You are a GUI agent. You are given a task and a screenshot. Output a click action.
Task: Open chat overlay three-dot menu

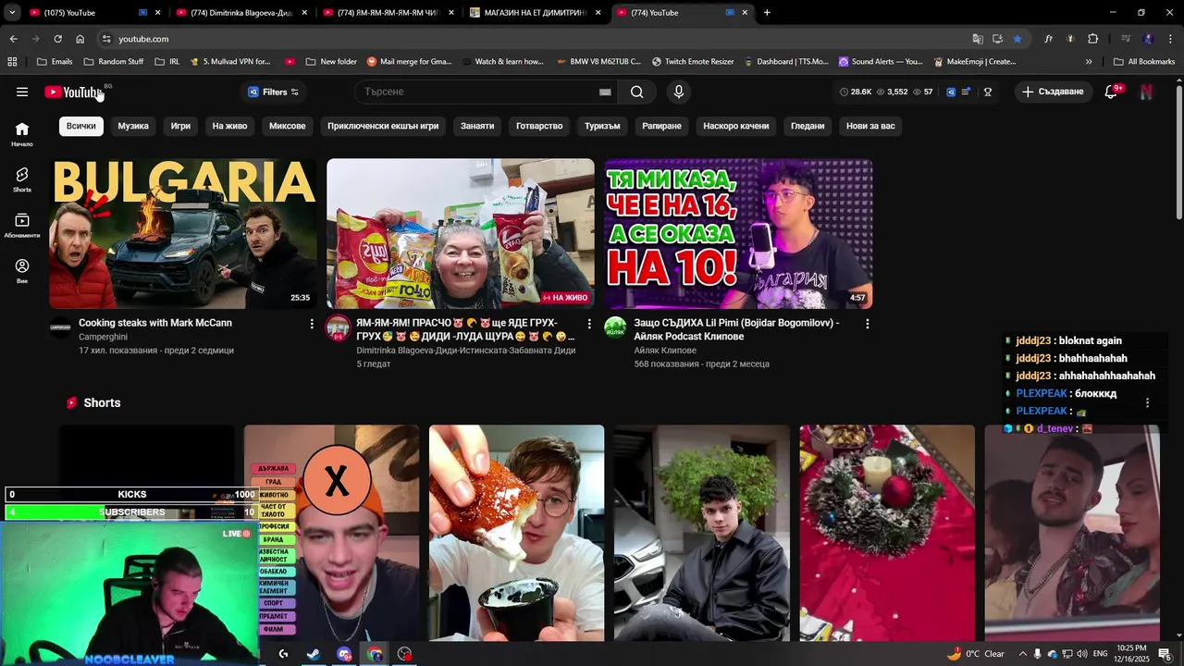pos(1147,403)
